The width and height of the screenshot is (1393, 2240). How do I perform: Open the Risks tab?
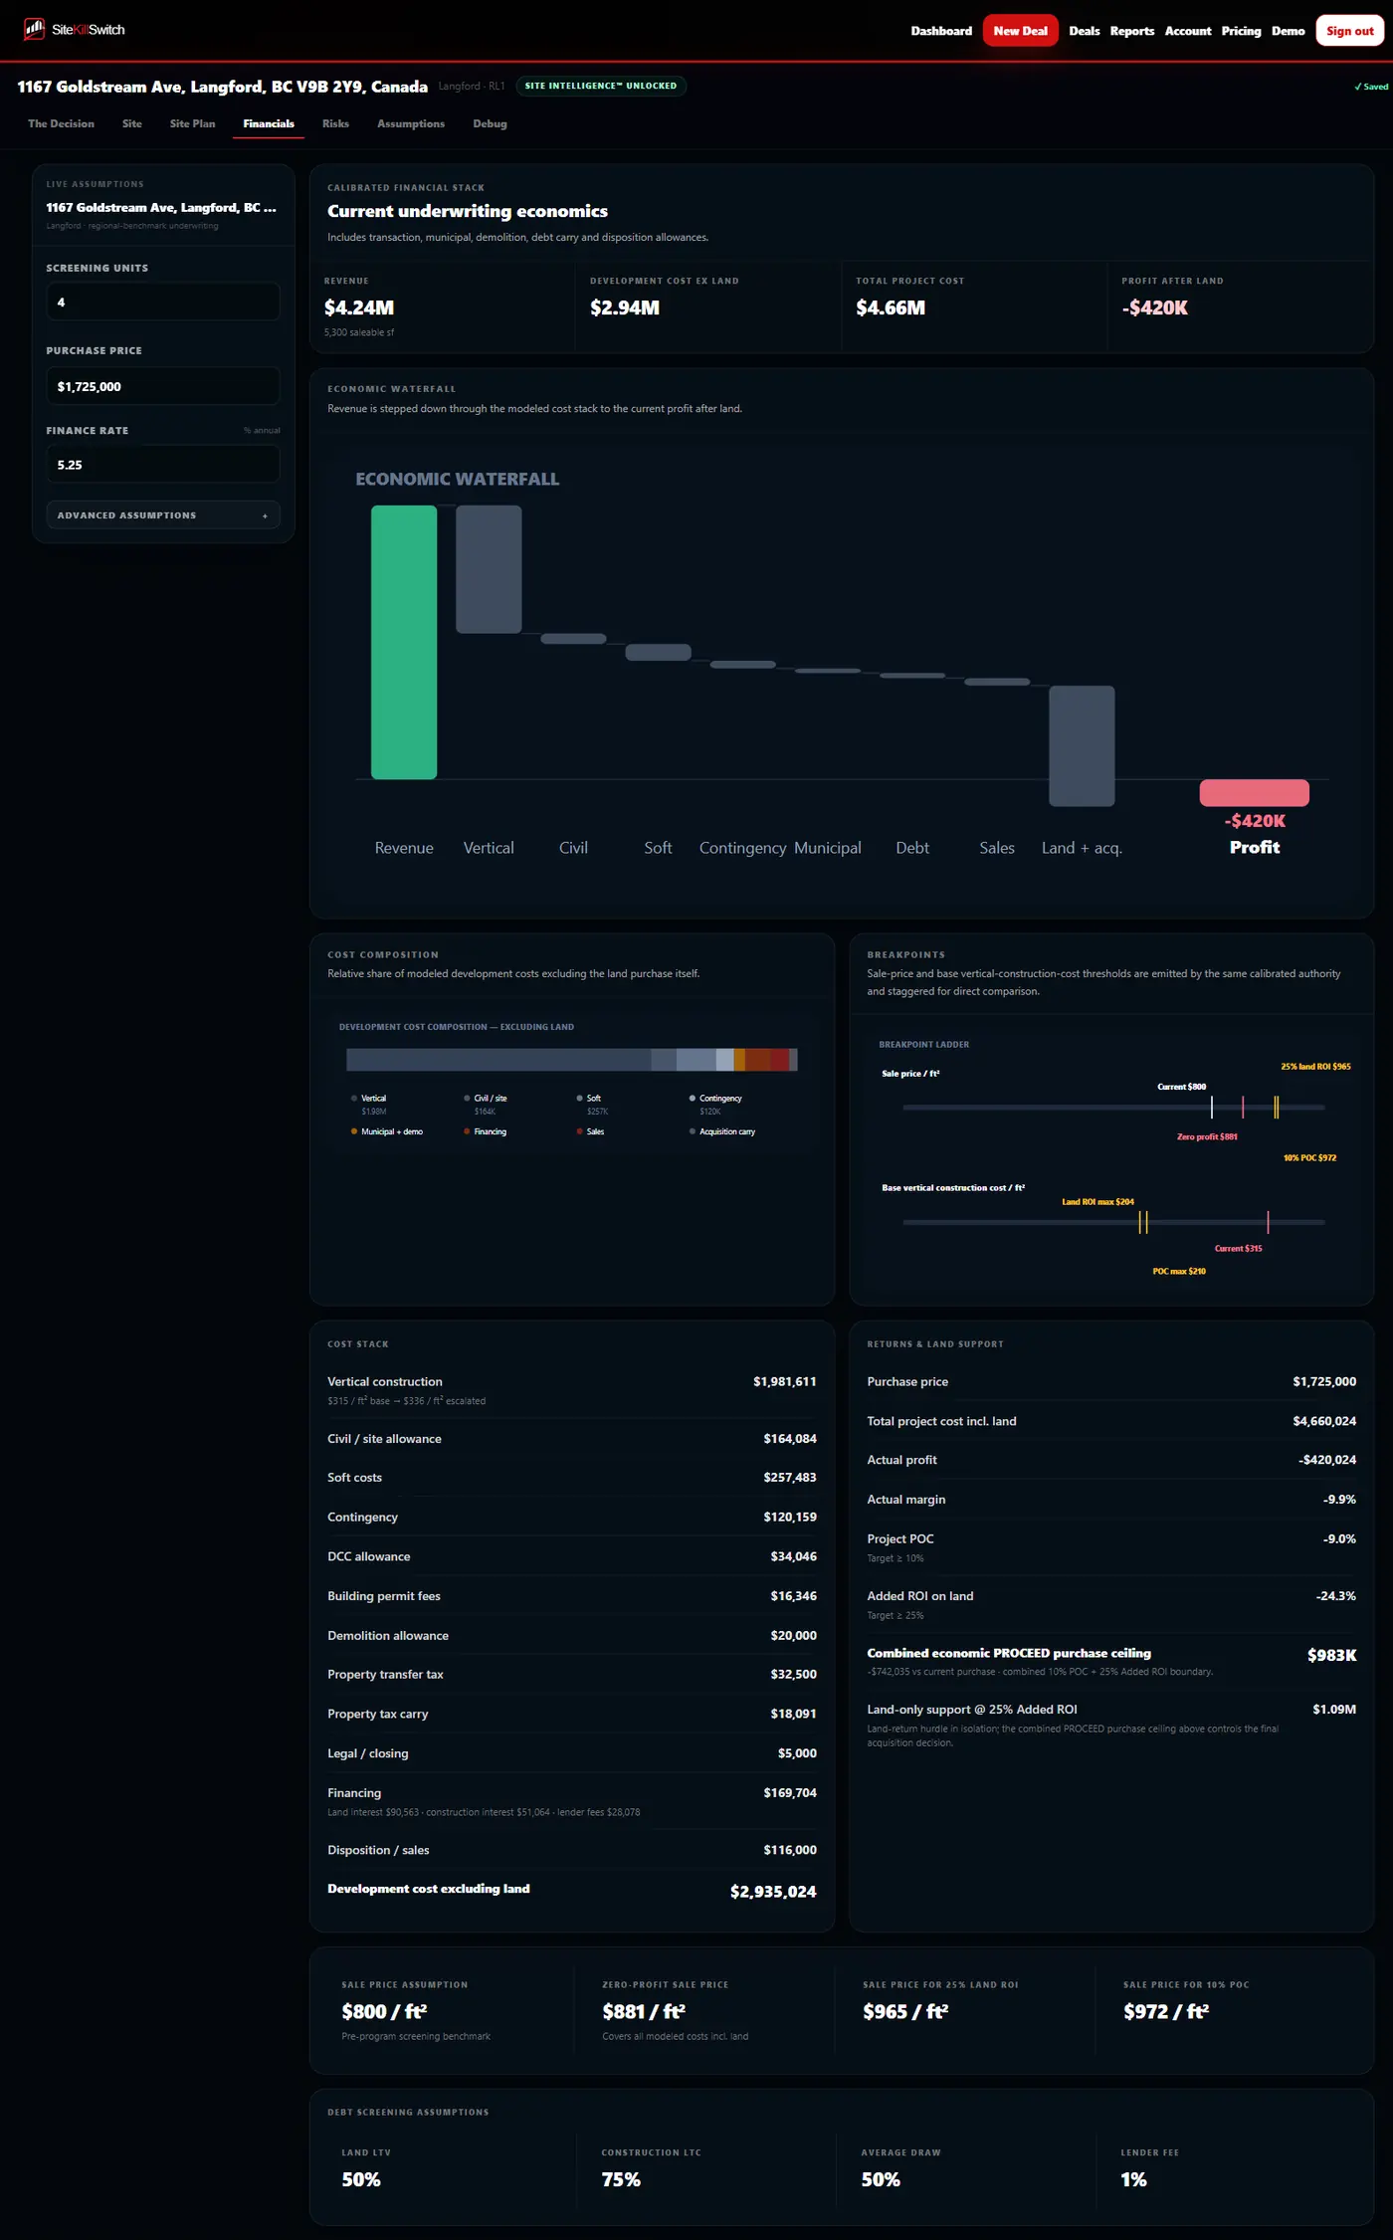pos(335,123)
